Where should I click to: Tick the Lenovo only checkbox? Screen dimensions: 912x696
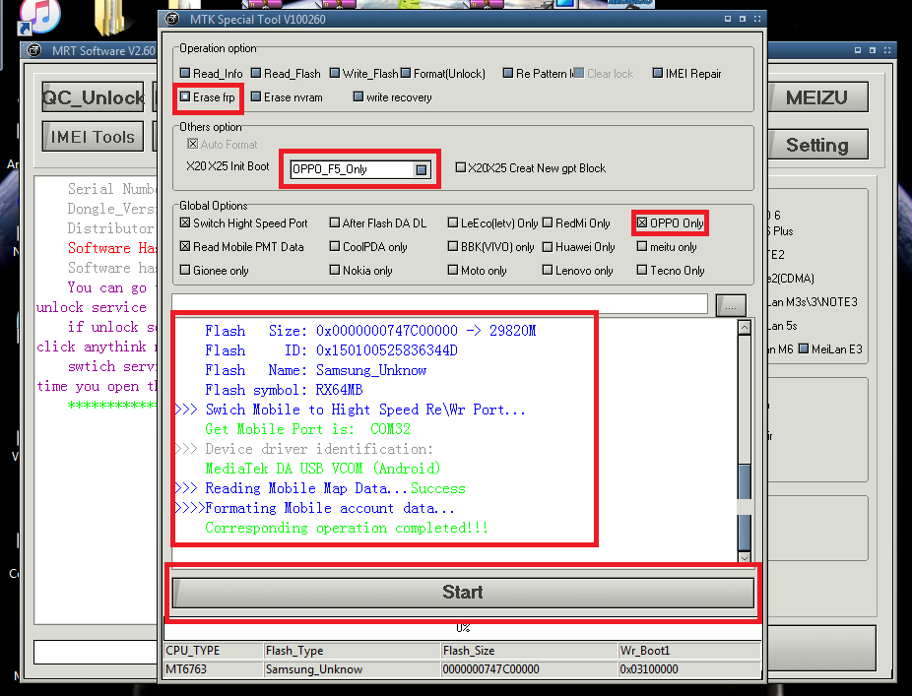click(x=548, y=270)
